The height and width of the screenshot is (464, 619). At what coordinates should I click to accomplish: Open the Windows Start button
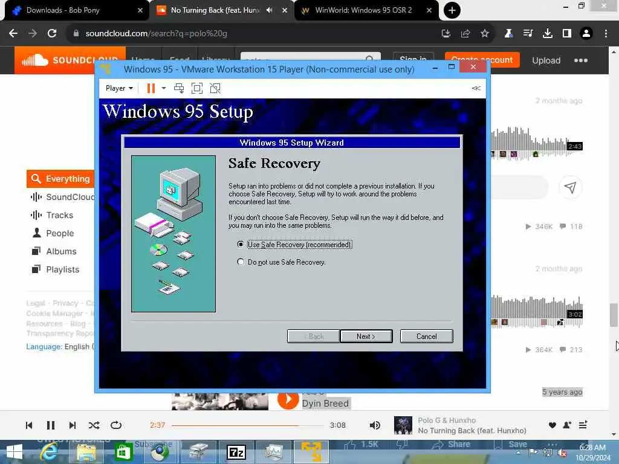(x=15, y=452)
